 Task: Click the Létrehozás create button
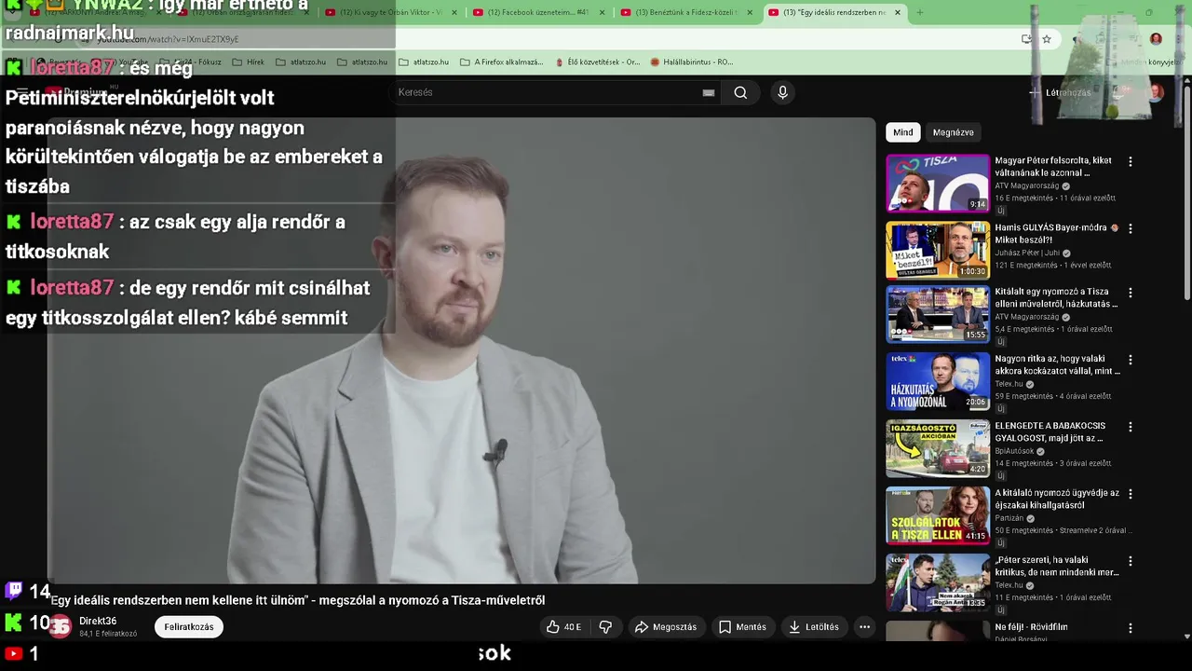click(x=1060, y=92)
